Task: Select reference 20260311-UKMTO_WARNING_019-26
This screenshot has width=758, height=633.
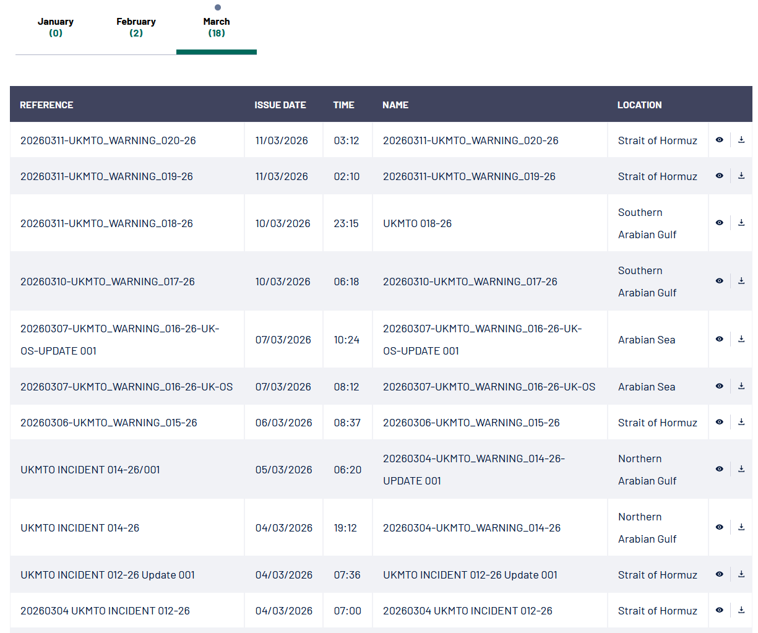Action: (106, 176)
